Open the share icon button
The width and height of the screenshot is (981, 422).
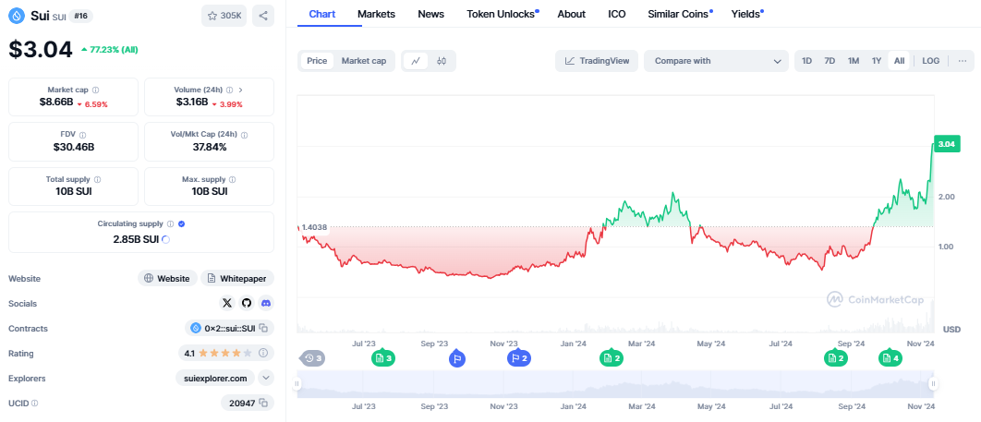point(262,16)
